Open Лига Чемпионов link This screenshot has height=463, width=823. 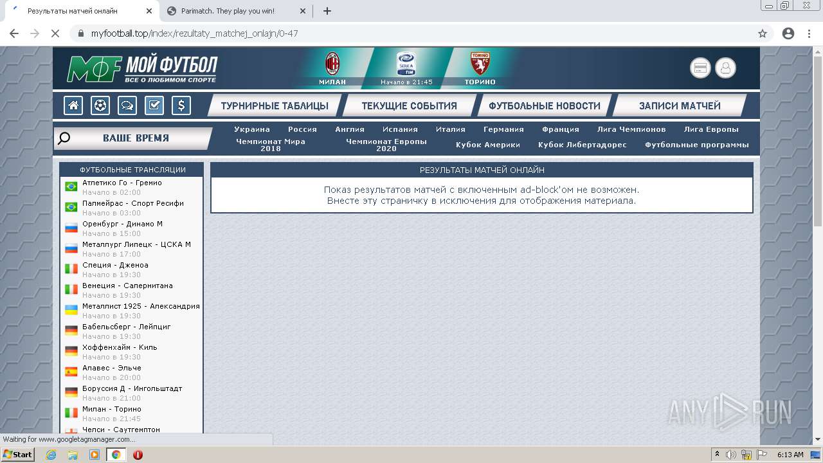[x=631, y=129]
